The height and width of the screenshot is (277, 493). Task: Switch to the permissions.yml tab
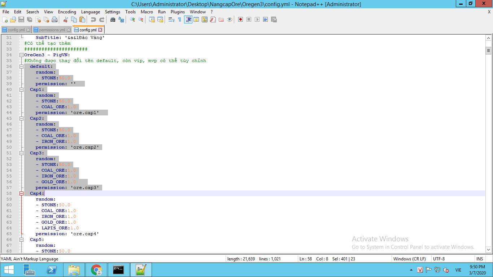point(52,30)
